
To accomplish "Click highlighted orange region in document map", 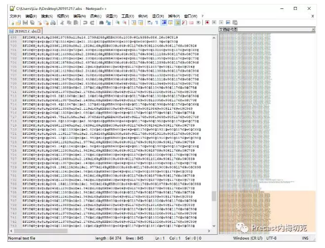I will tap(267, 212).
